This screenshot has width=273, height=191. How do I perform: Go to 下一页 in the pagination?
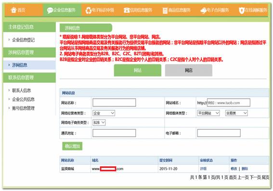point(255,177)
